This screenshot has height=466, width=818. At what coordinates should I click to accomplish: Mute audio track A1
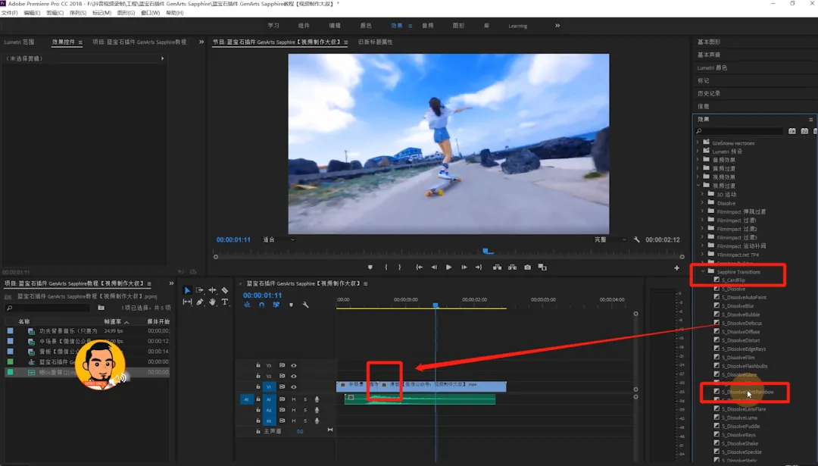pos(294,399)
